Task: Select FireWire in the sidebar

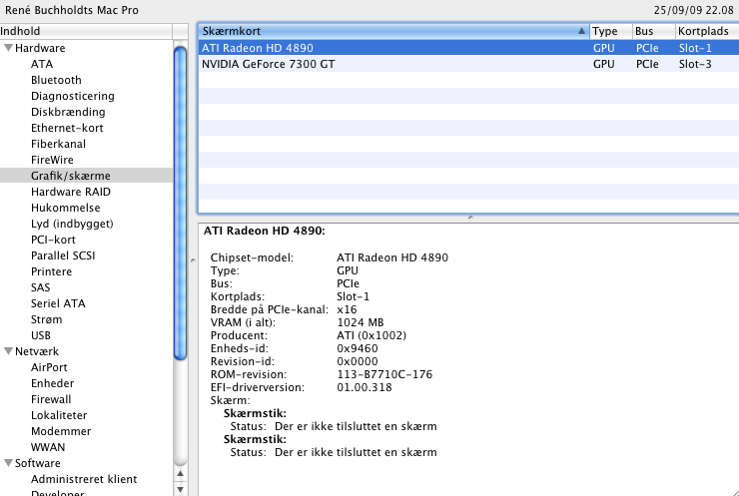Action: point(52,160)
